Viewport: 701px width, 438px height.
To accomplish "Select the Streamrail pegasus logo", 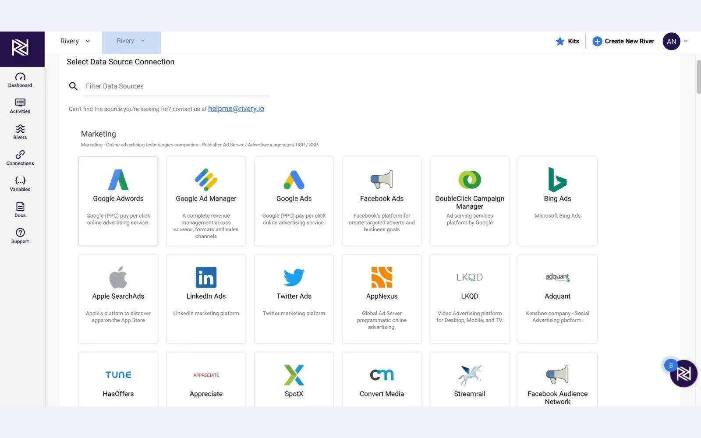I will point(470,375).
